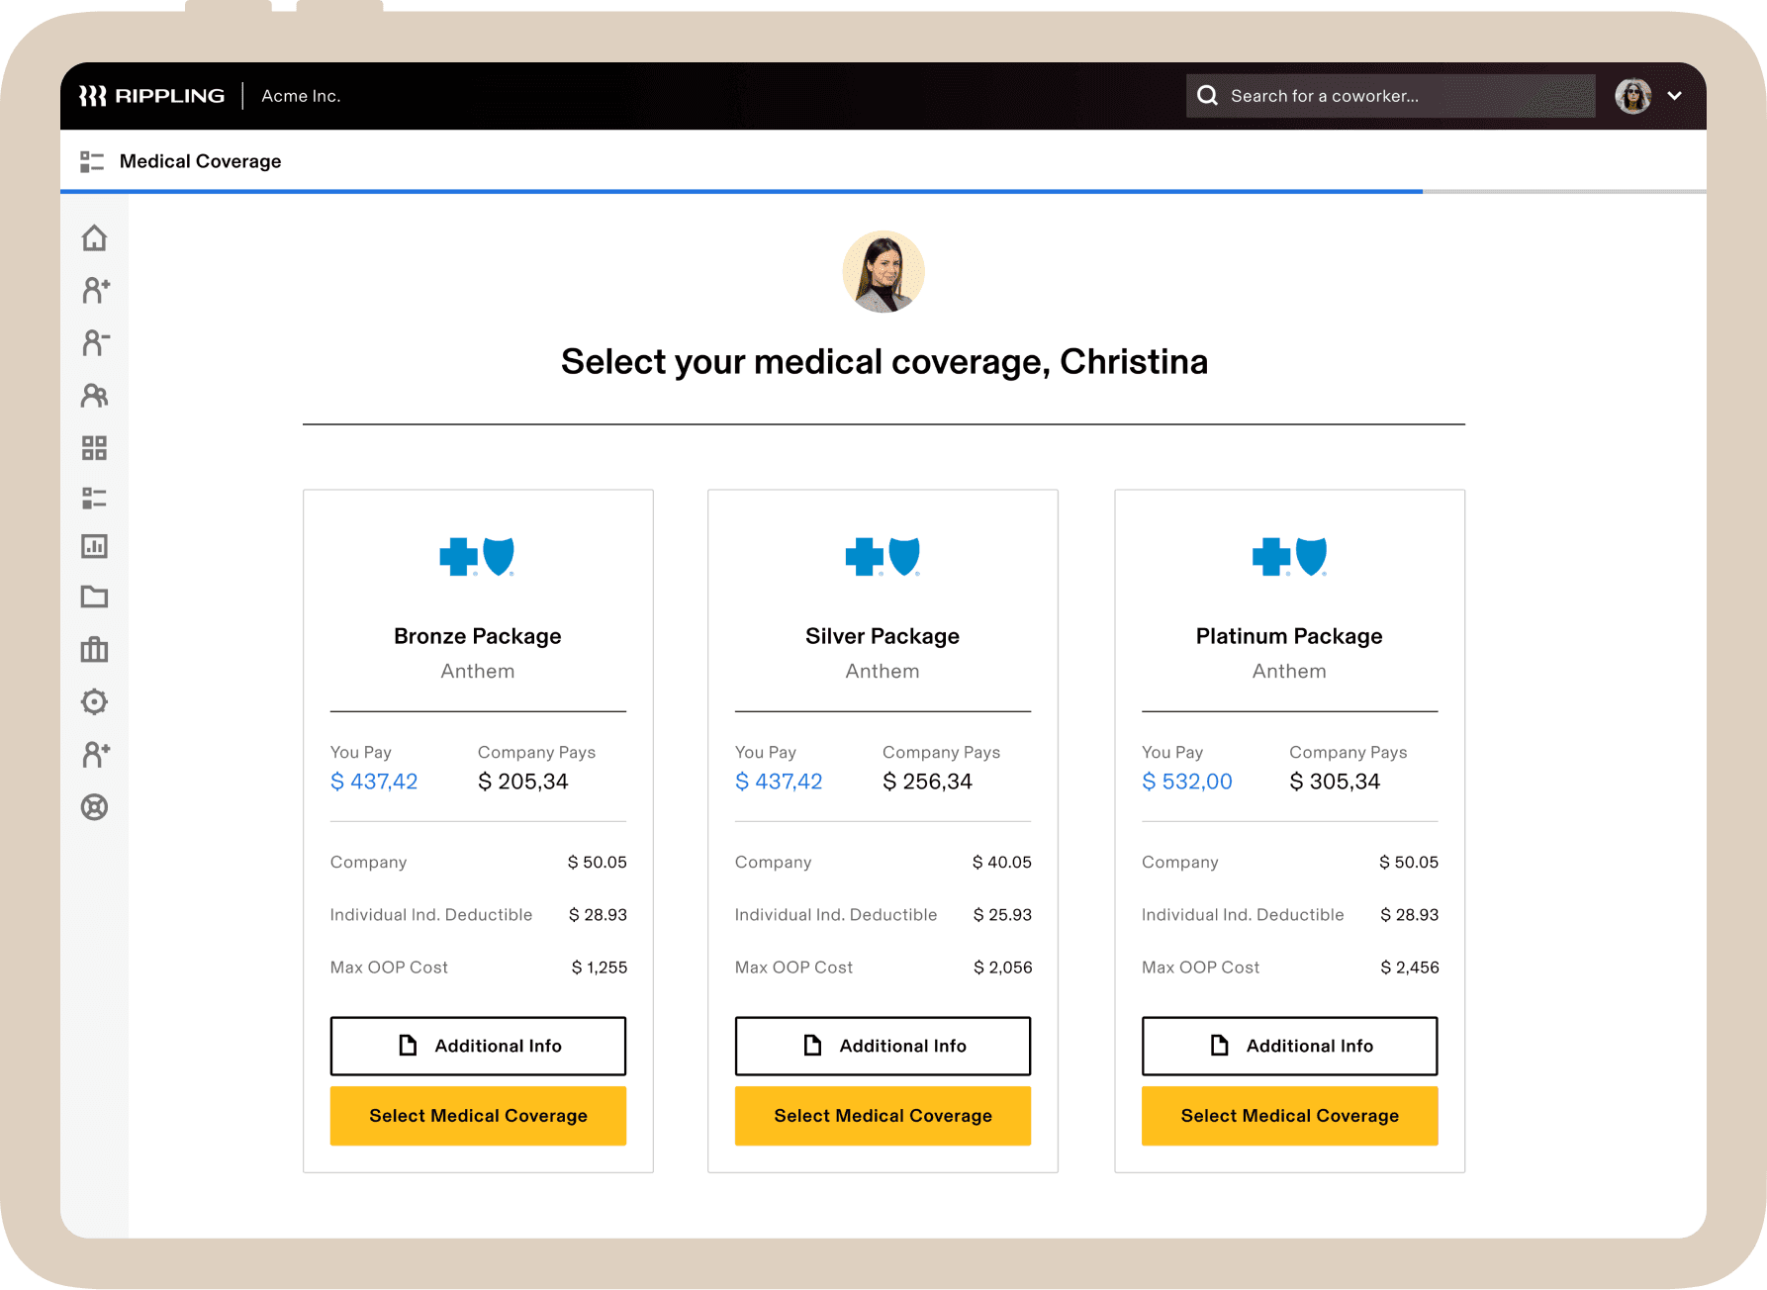The height and width of the screenshot is (1290, 1767).
Task: Click the Acme Inc. company name
Action: point(301,96)
